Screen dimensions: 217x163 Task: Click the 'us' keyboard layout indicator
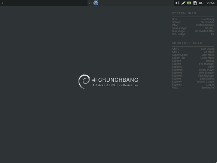pyautogui.click(x=201, y=3)
